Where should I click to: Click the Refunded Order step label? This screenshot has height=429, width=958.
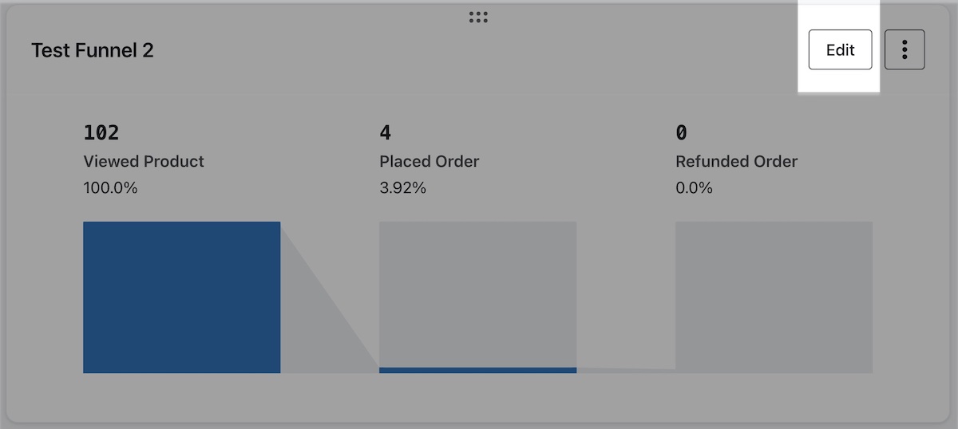click(736, 161)
